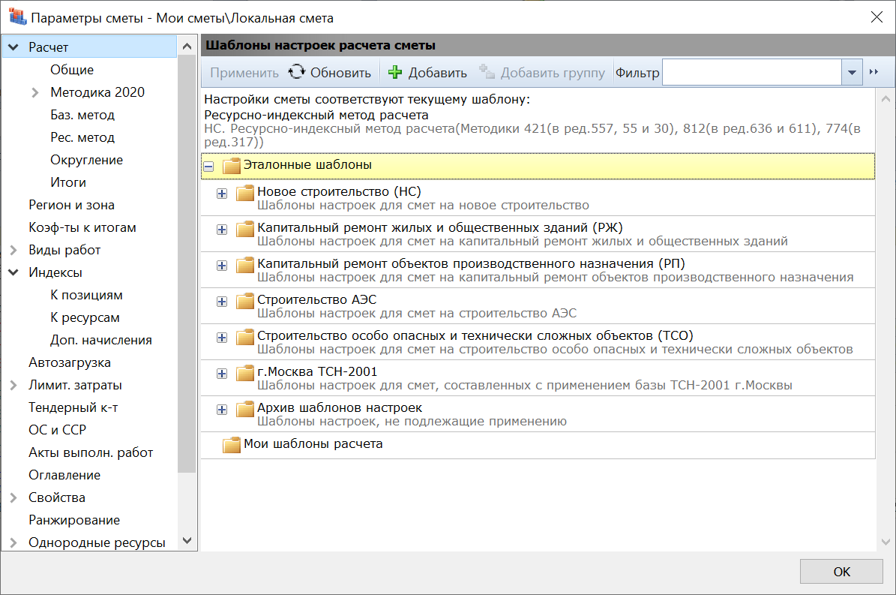Image resolution: width=896 pixels, height=595 pixels.
Task: Select ОС и ССР in the tree
Action: (x=57, y=430)
